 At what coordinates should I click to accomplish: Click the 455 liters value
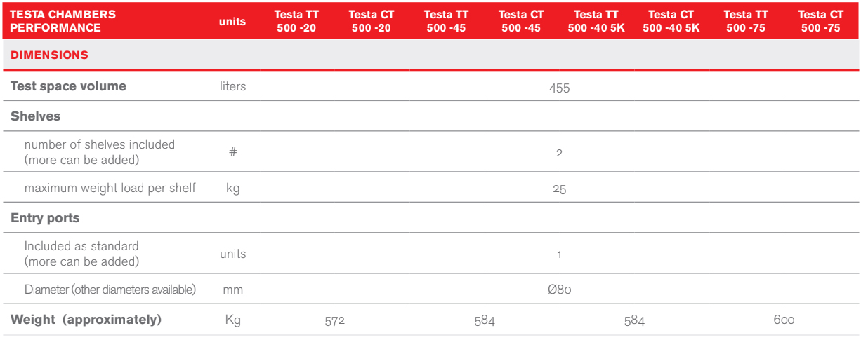[560, 88]
